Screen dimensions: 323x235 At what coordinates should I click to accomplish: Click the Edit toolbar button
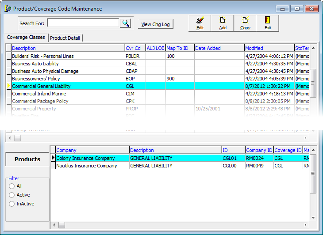point(200,23)
